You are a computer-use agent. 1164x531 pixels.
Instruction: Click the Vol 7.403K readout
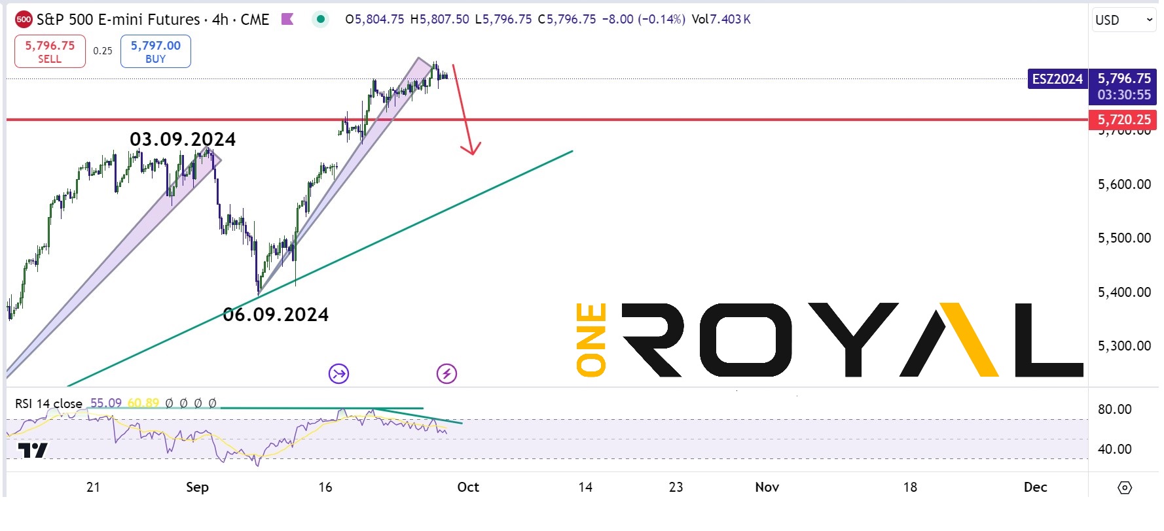[x=721, y=20]
